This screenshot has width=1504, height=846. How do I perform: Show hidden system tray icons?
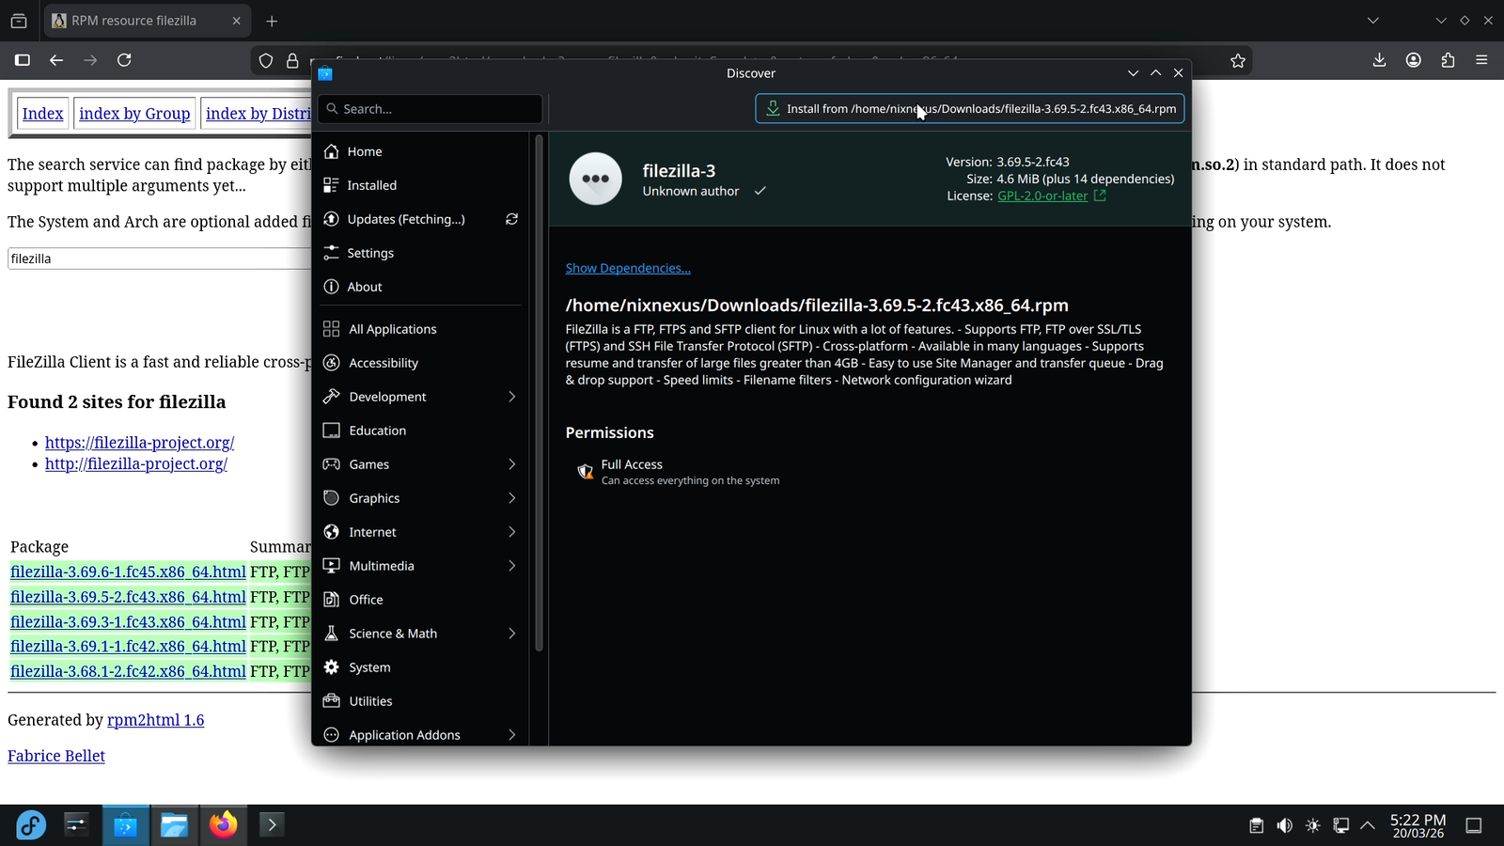(1368, 825)
